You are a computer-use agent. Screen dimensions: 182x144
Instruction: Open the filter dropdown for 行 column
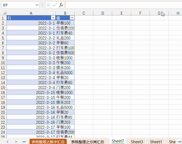pyautogui.click(x=53, y=18)
